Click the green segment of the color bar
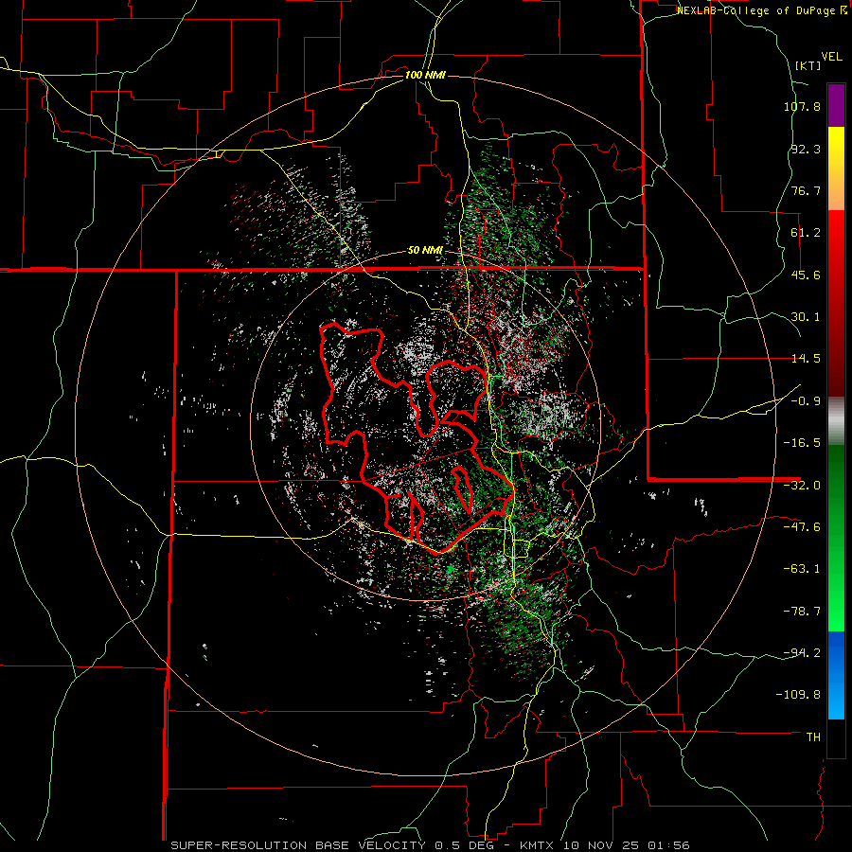 pos(836,538)
